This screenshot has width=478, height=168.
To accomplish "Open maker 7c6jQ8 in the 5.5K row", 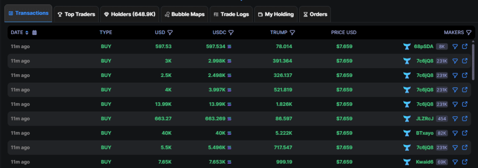I will (x=425, y=147).
